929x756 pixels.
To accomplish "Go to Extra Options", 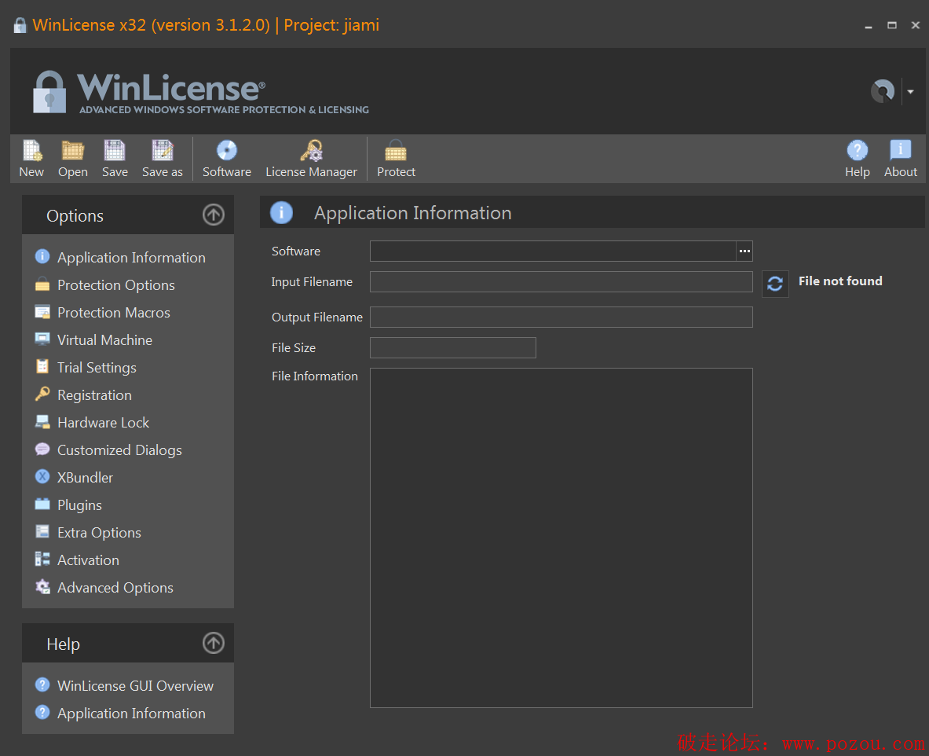I will (x=99, y=533).
